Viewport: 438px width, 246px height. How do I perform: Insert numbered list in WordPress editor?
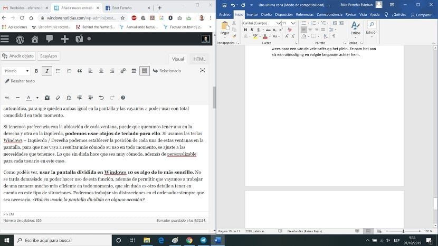click(69, 71)
